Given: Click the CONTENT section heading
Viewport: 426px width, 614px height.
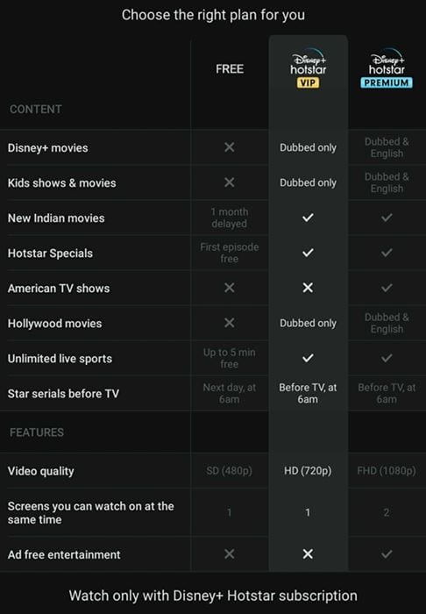Looking at the screenshot, I should click(36, 110).
